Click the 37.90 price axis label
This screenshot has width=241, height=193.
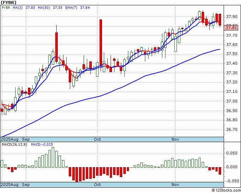(231, 17)
